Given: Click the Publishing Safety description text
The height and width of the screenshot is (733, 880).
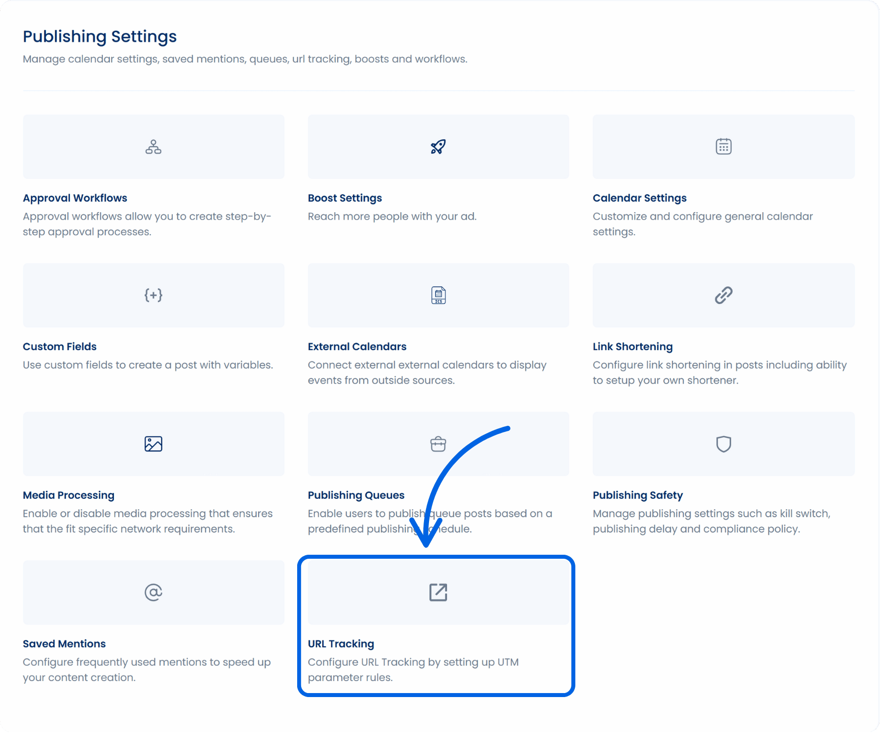Looking at the screenshot, I should (711, 521).
